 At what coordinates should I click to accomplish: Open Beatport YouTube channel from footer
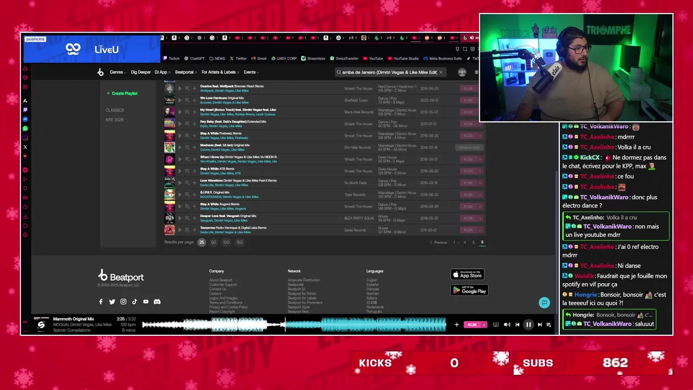146,302
